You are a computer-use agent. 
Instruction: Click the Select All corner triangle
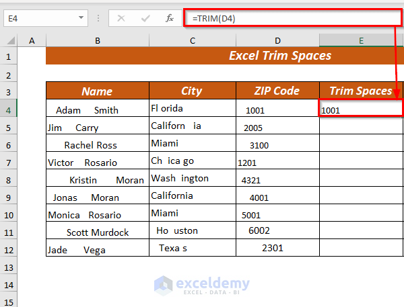coord(9,41)
